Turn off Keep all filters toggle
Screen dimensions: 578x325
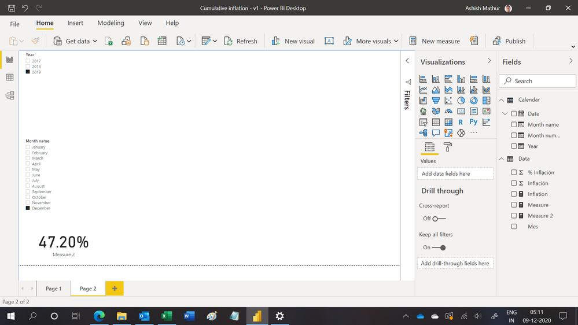[x=439, y=248]
